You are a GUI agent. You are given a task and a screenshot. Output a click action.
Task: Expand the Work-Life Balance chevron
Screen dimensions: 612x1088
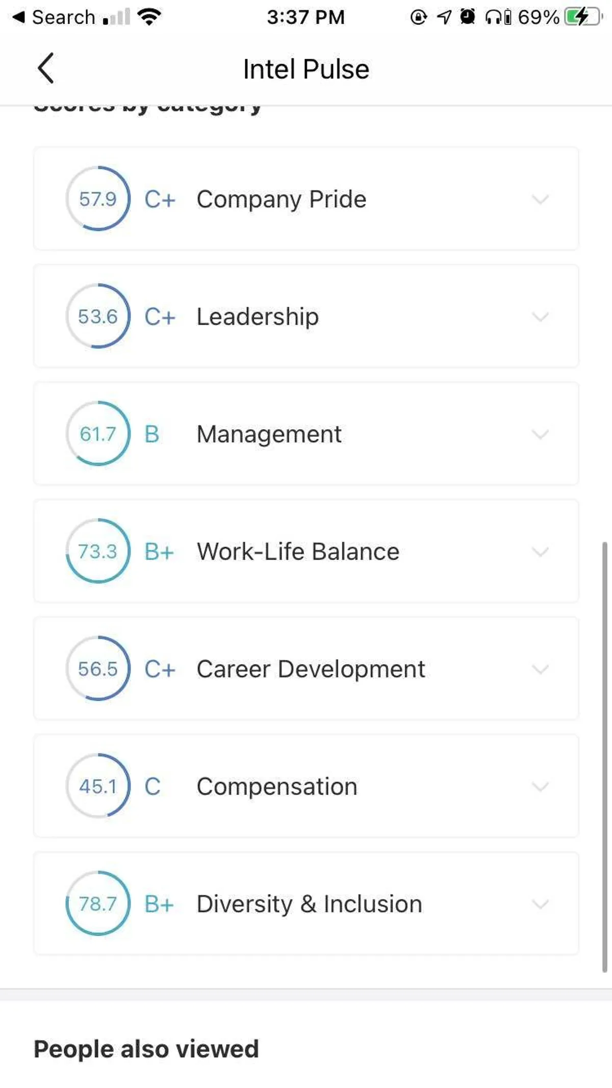[540, 552]
